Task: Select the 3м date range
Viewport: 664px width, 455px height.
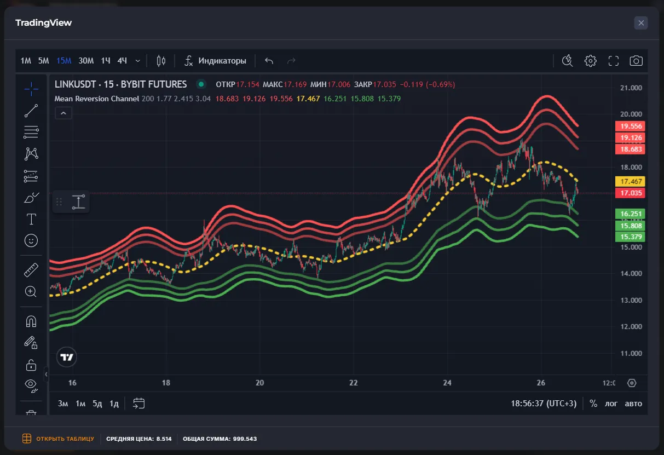Action: 63,404
